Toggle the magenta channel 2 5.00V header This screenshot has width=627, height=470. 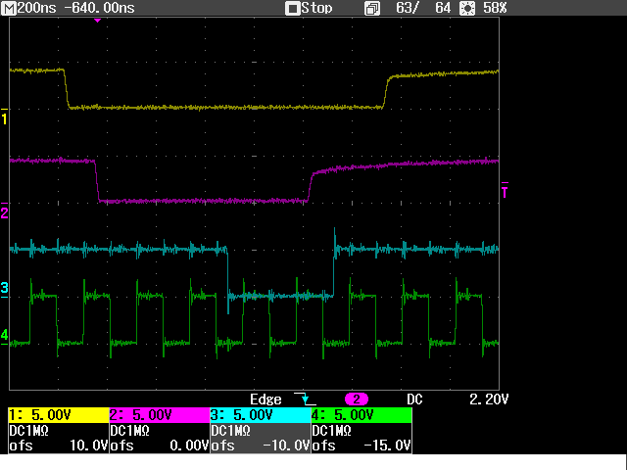(159, 415)
